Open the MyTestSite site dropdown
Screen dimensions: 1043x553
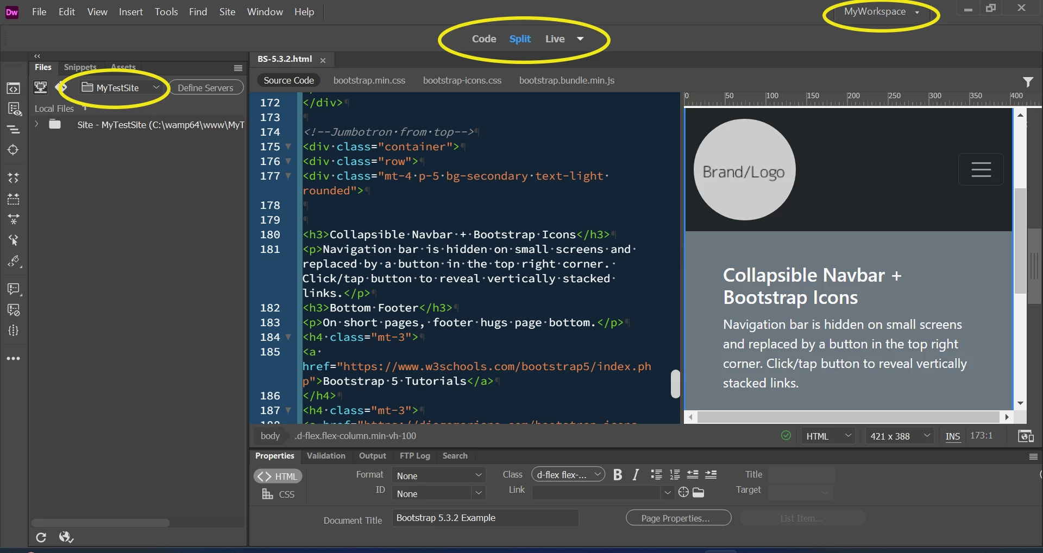(121, 87)
